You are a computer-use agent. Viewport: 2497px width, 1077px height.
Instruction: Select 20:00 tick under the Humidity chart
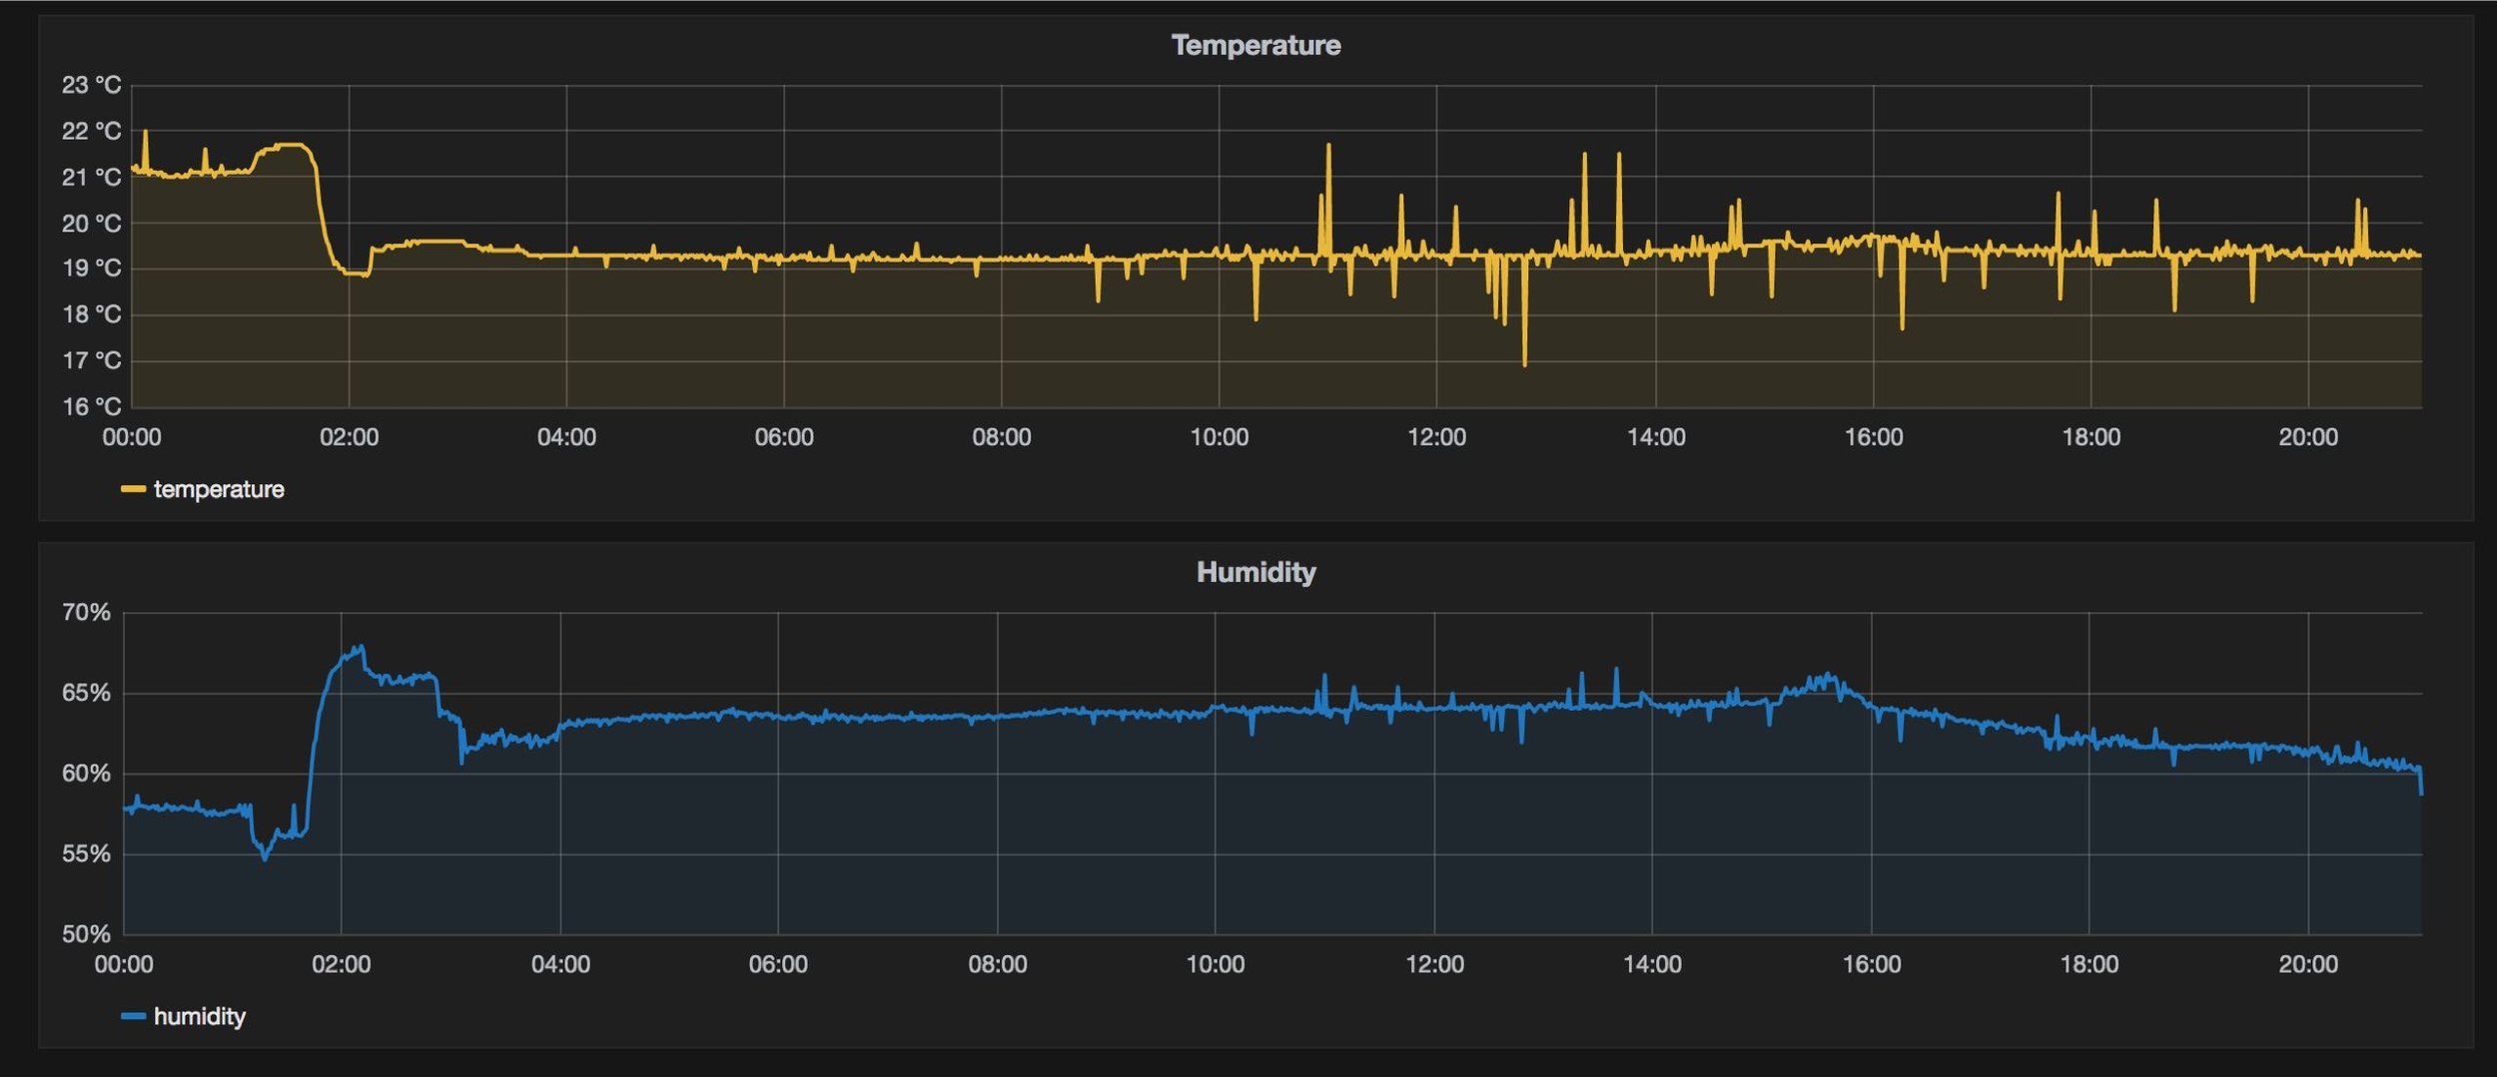2308,965
